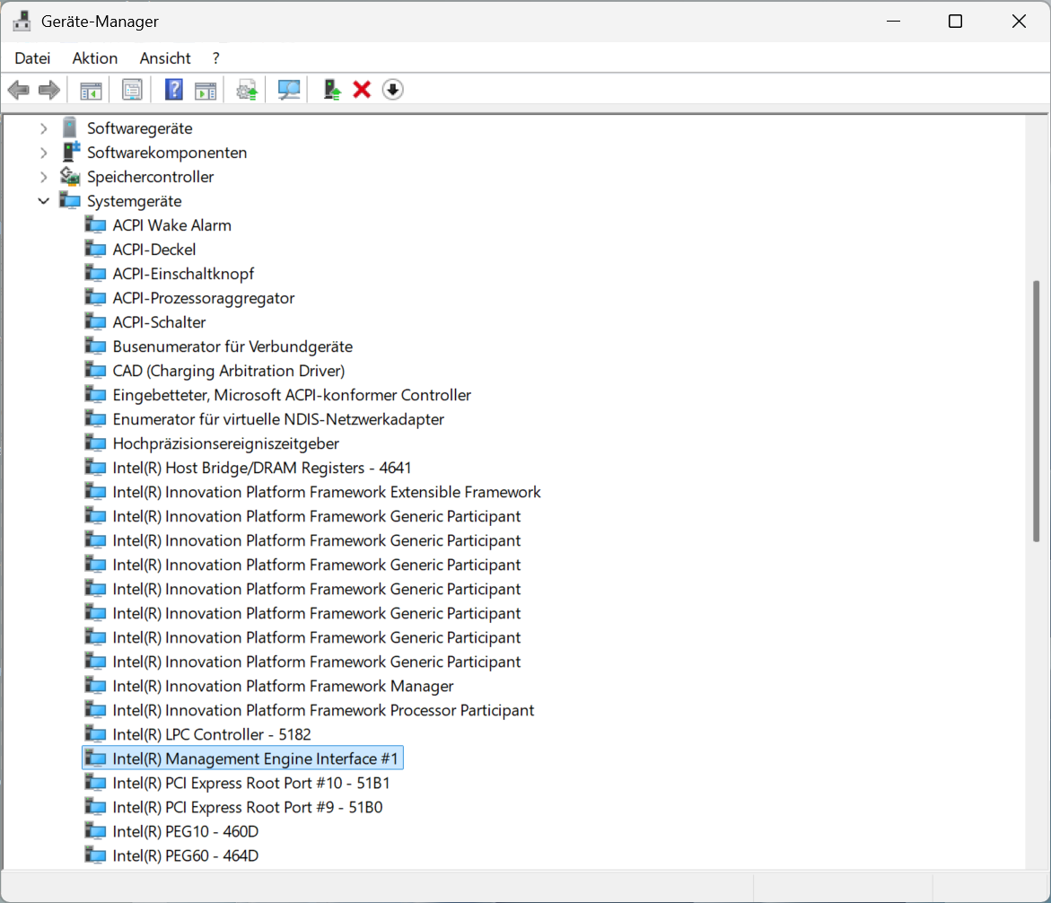Click the red X uninstall device icon
Image resolution: width=1051 pixels, height=903 pixels.
[x=362, y=90]
